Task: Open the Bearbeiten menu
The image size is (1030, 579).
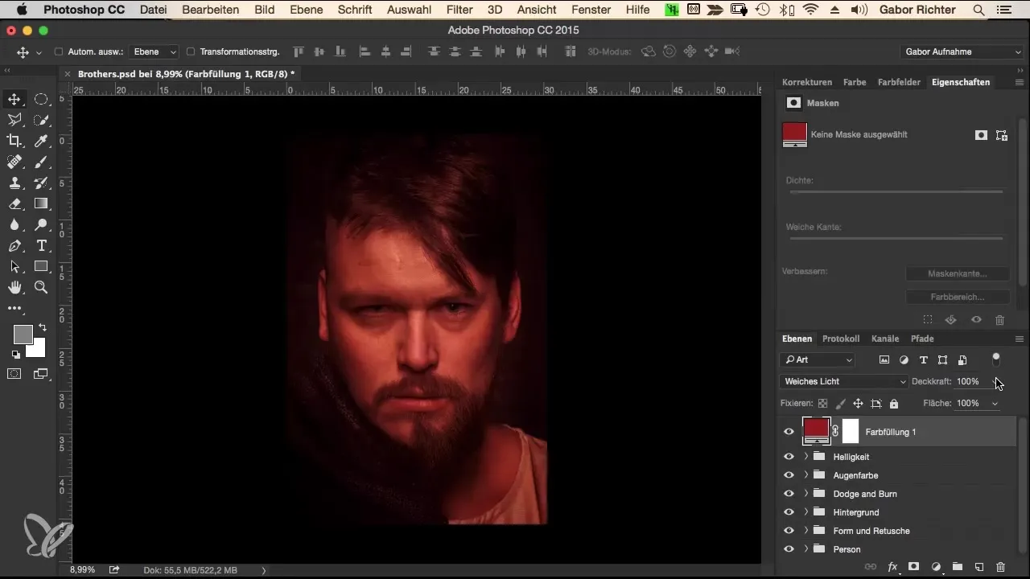Action: coord(211,10)
